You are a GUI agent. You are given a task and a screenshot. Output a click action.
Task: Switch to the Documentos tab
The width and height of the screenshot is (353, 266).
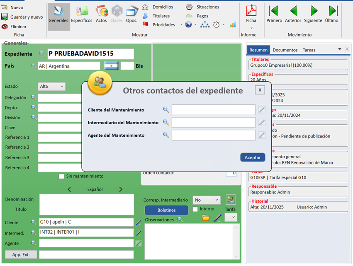(285, 50)
